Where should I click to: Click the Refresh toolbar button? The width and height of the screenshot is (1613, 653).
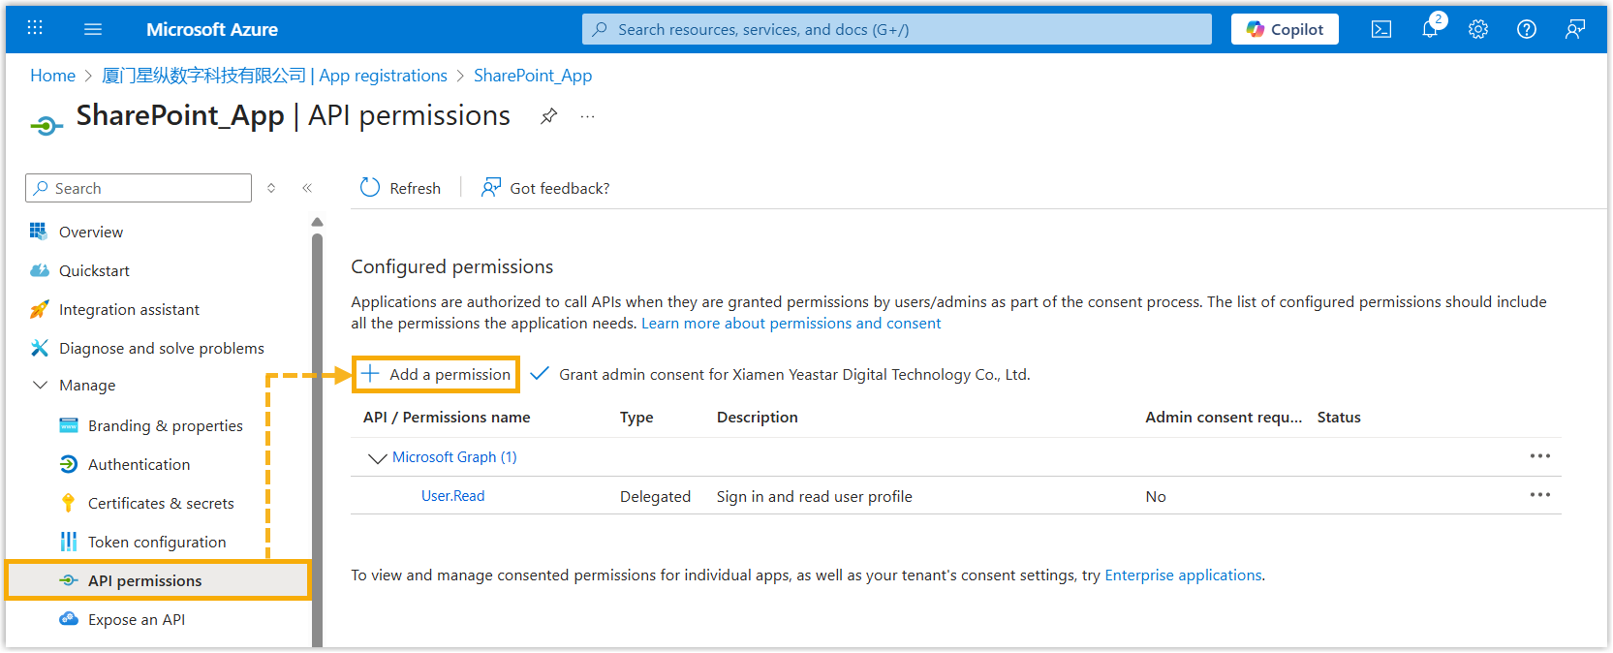pos(400,188)
